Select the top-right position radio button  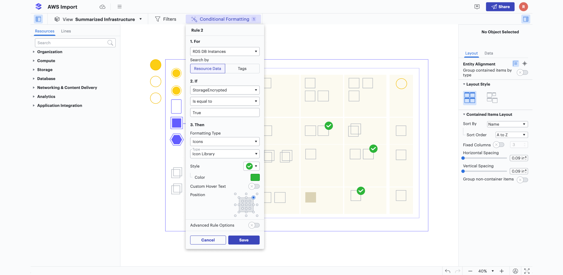point(253,197)
